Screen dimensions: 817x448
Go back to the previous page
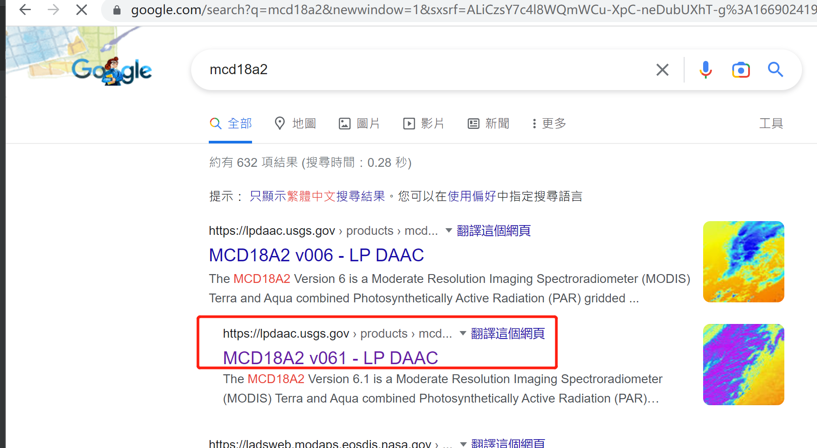tap(25, 9)
